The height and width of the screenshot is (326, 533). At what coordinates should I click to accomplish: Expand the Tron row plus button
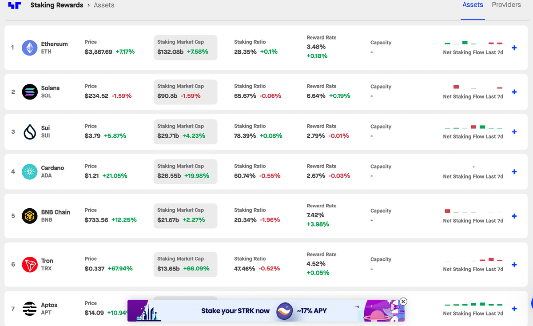point(514,265)
